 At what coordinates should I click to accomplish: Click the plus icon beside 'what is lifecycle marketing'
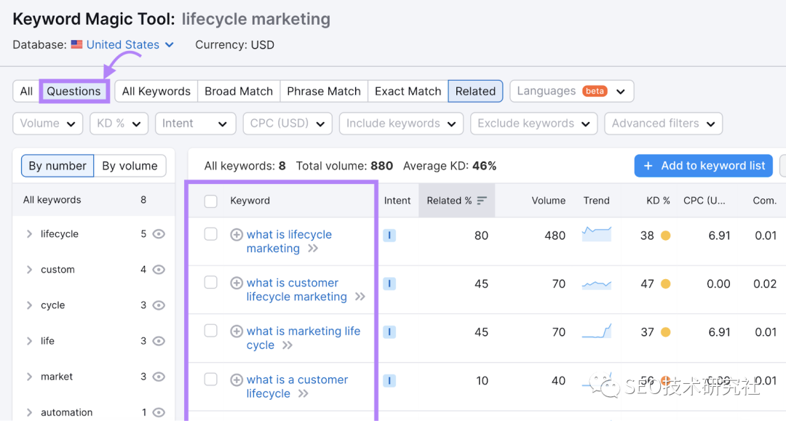tap(237, 235)
